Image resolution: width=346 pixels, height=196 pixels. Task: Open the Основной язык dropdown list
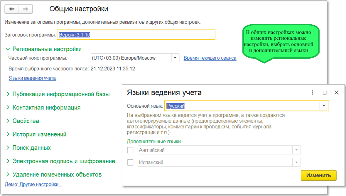(324, 106)
